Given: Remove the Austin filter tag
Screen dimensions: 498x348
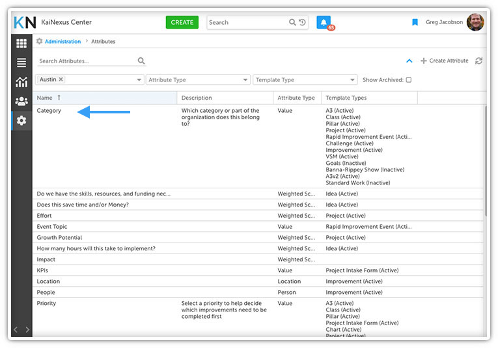Looking at the screenshot, I should [61, 80].
